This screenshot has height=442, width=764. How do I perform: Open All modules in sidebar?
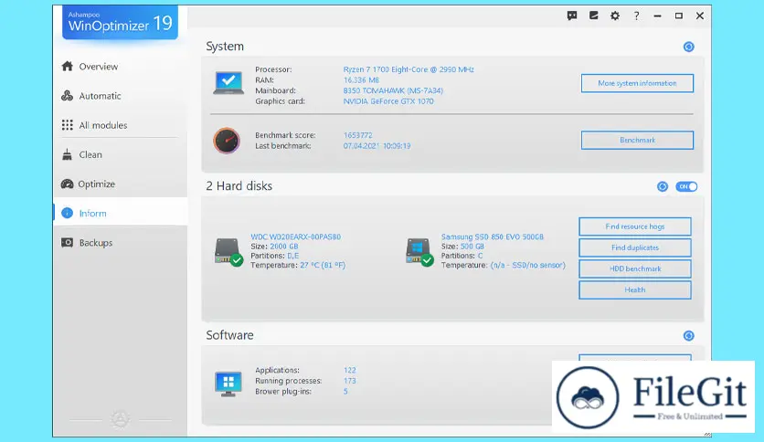click(x=120, y=125)
